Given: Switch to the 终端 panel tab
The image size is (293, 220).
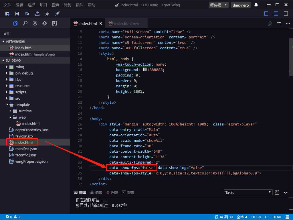Looking at the screenshot, I should coord(128,192).
